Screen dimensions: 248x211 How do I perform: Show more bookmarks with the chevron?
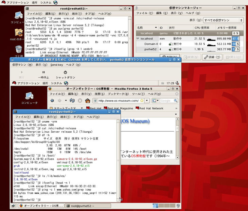click(x=176, y=108)
